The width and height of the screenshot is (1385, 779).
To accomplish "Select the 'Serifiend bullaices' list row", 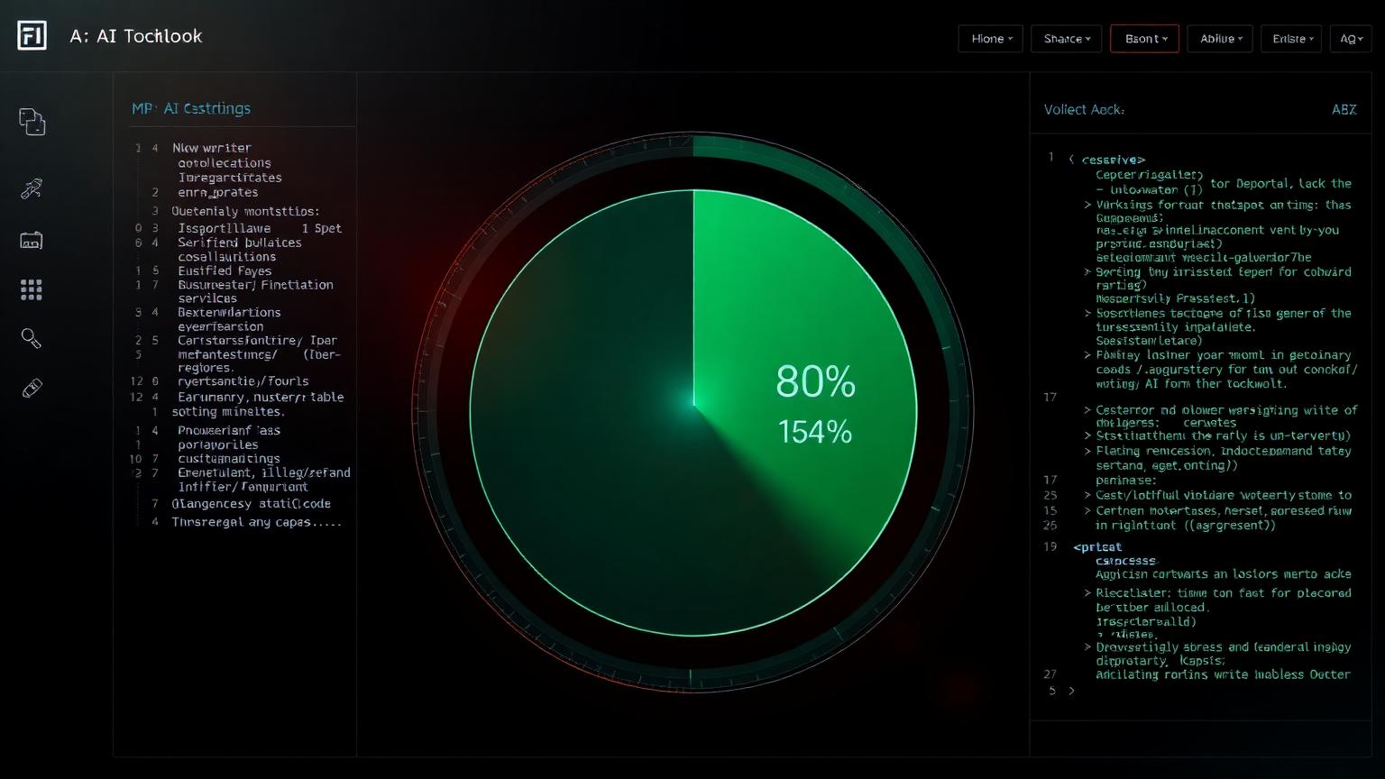I will tap(240, 243).
